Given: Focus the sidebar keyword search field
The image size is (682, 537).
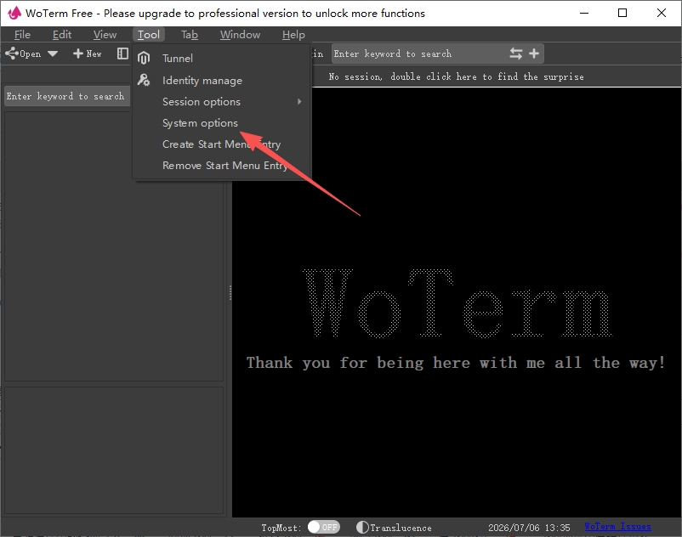Looking at the screenshot, I should (67, 96).
